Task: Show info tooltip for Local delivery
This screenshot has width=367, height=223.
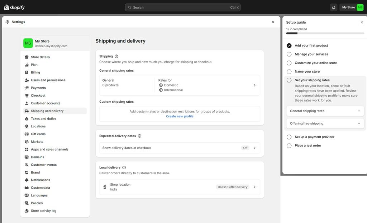Action: point(124,168)
